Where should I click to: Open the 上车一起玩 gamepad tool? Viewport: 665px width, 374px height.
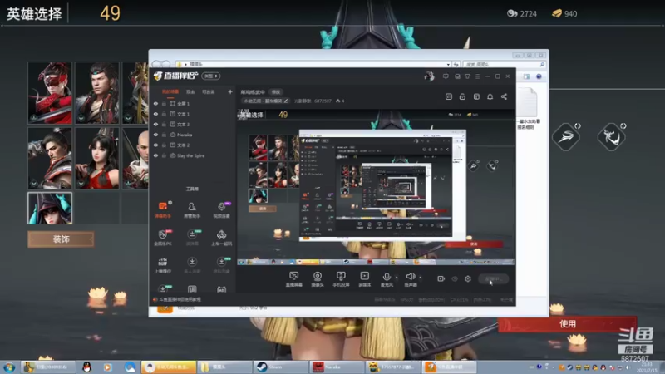[x=221, y=238]
